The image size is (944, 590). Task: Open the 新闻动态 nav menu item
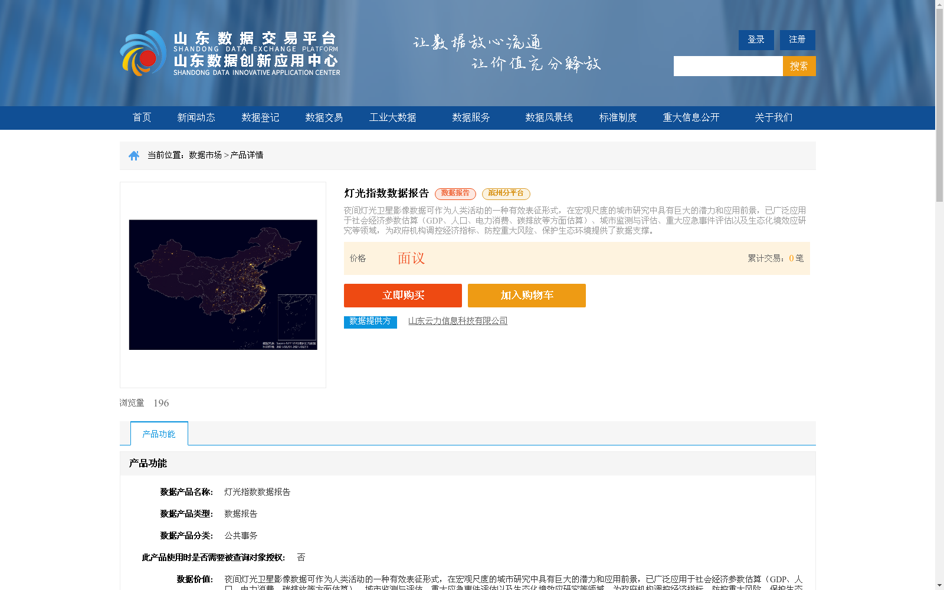point(196,117)
